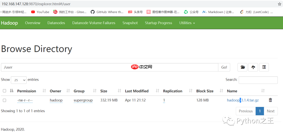283x134 pixels.
Task: Click the Go! button
Action: (x=224, y=67)
